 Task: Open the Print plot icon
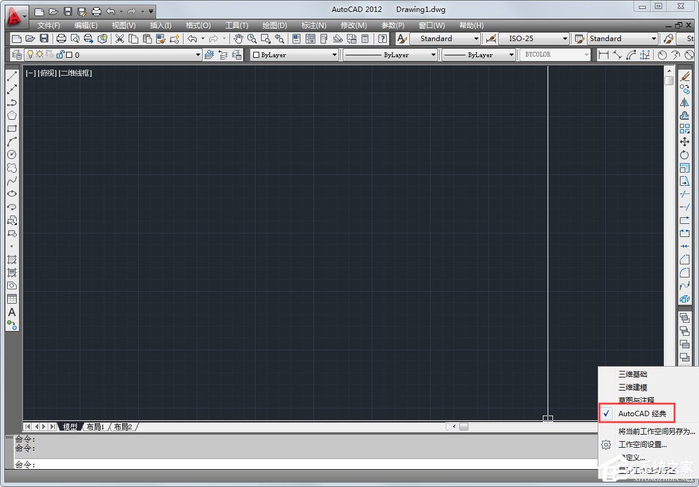pyautogui.click(x=61, y=39)
